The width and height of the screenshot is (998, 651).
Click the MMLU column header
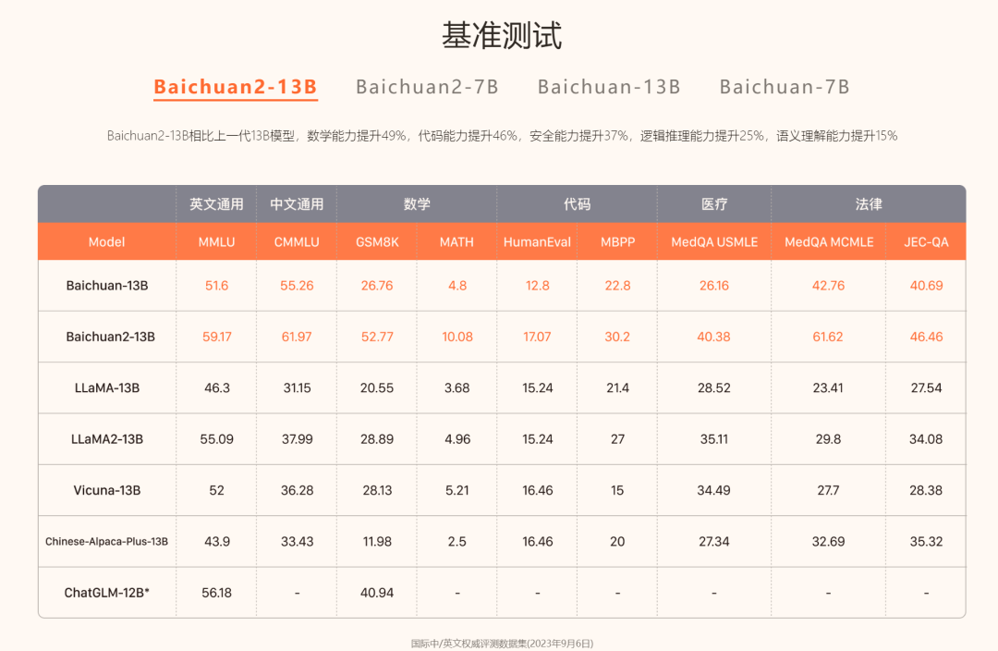click(216, 242)
